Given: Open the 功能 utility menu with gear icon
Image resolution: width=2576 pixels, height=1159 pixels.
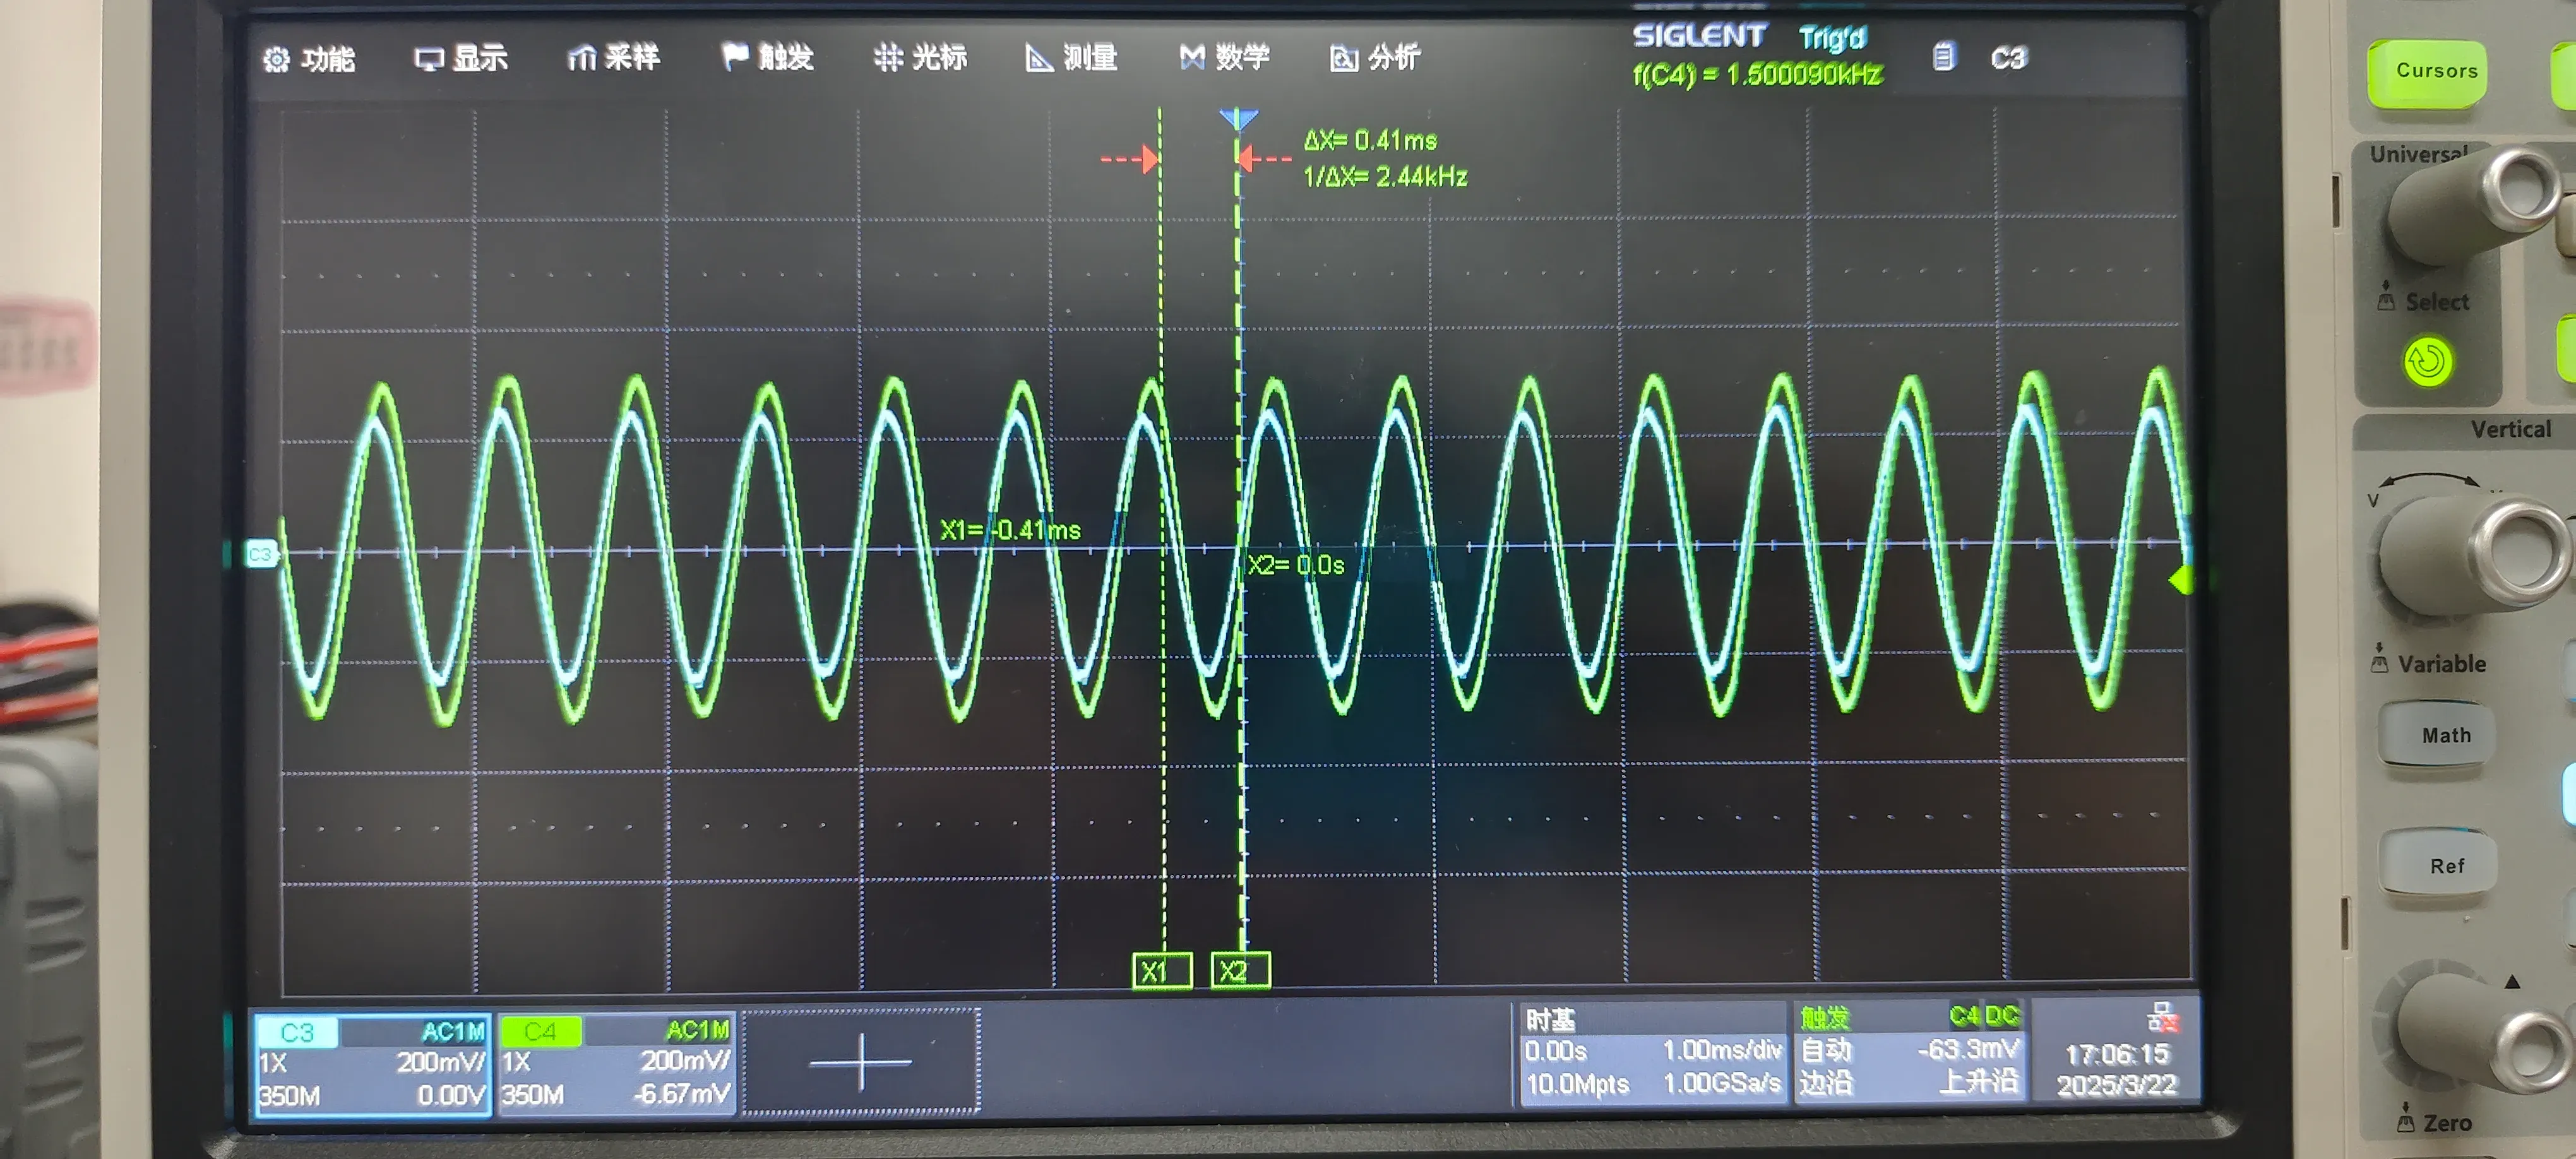Looking at the screenshot, I should [309, 59].
